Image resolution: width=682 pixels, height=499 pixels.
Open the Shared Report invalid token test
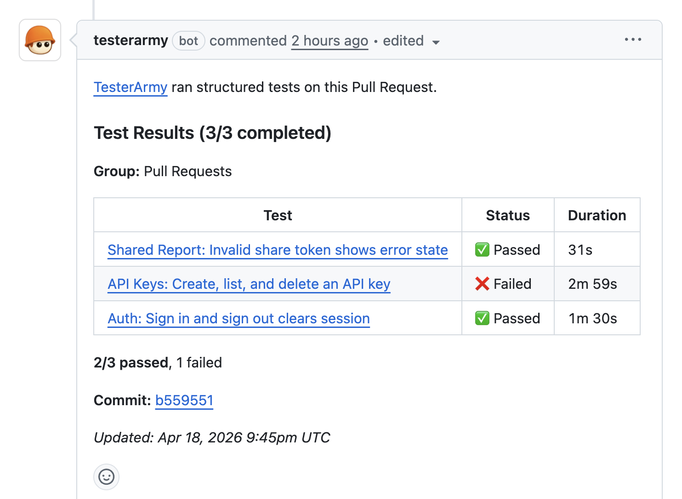[278, 250]
